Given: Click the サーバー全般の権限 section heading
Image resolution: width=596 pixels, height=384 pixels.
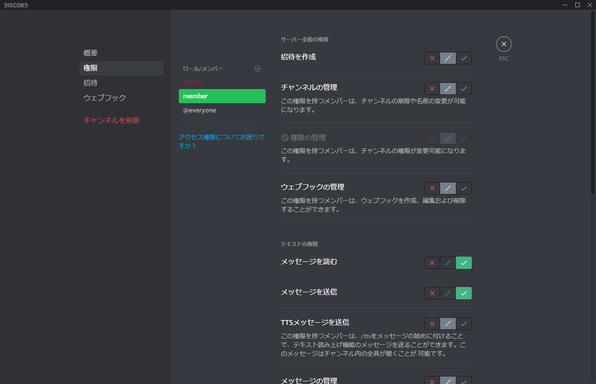Looking at the screenshot, I should (x=305, y=40).
